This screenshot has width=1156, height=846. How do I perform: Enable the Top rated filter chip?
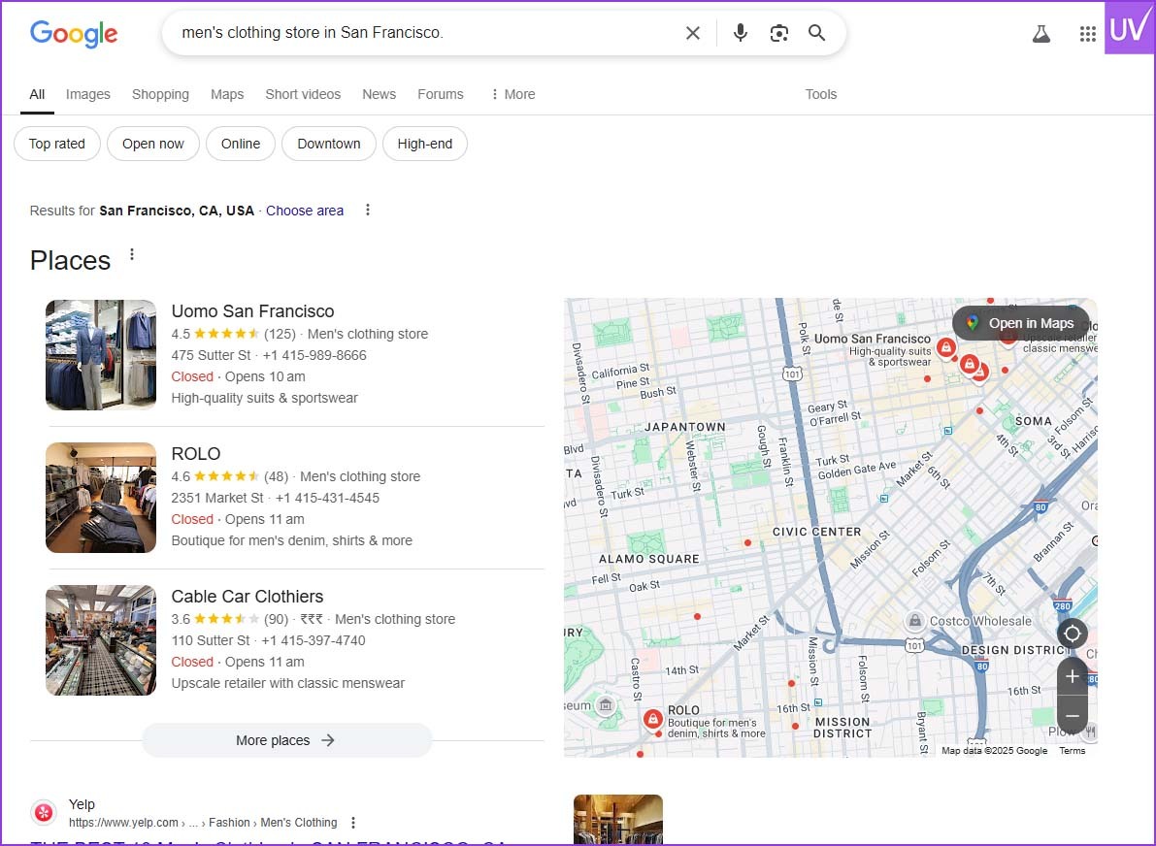click(x=57, y=144)
